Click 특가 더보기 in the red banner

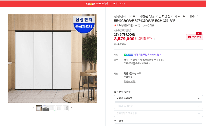click(x=119, y=4)
